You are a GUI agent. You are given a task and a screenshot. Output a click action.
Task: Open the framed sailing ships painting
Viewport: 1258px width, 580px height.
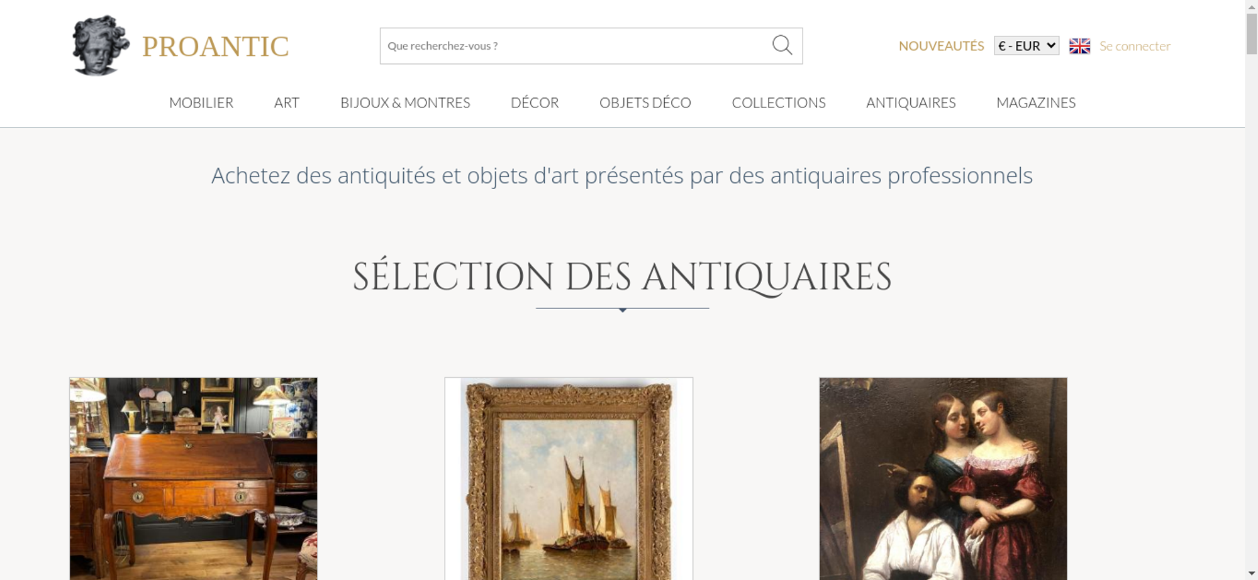569,479
